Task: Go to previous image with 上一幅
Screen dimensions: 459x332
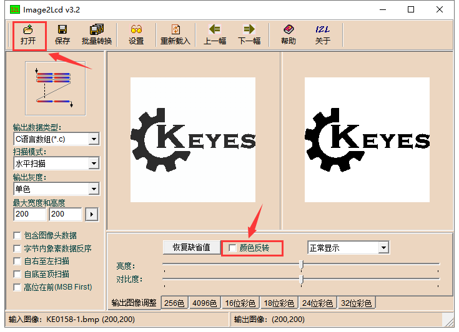Action: click(x=215, y=35)
